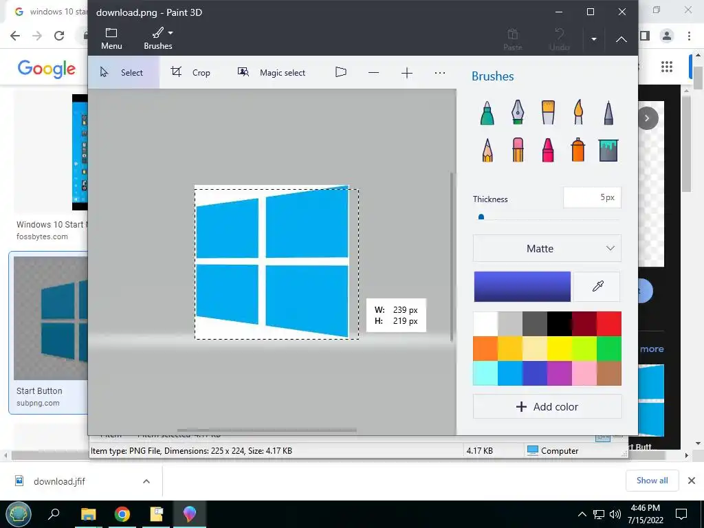The width and height of the screenshot is (704, 528).
Task: Open the Matte material dropdown
Action: point(547,248)
